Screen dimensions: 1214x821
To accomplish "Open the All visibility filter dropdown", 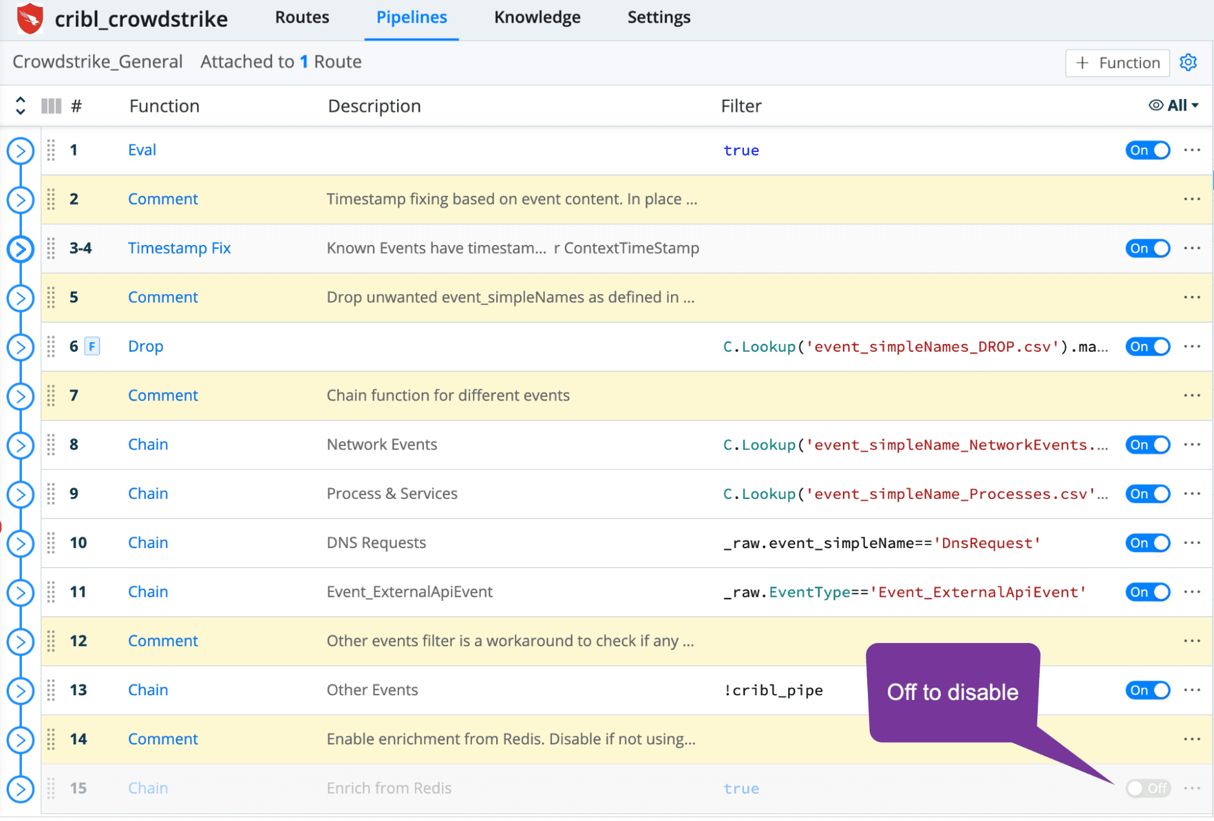I will tap(1174, 106).
